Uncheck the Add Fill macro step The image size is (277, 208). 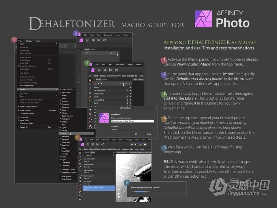(x=130, y=87)
